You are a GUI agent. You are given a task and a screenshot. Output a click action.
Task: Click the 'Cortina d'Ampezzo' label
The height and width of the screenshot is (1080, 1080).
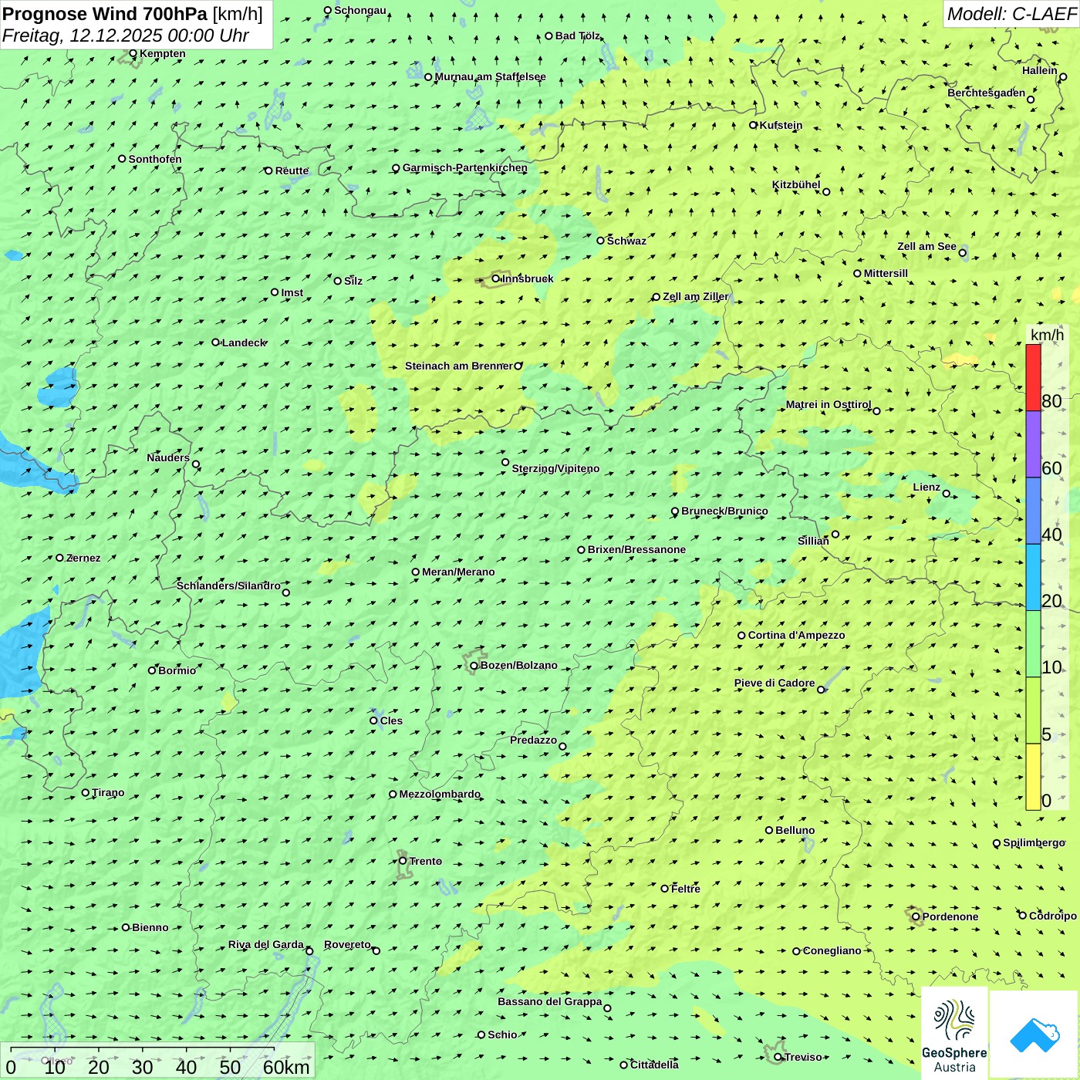797,635
